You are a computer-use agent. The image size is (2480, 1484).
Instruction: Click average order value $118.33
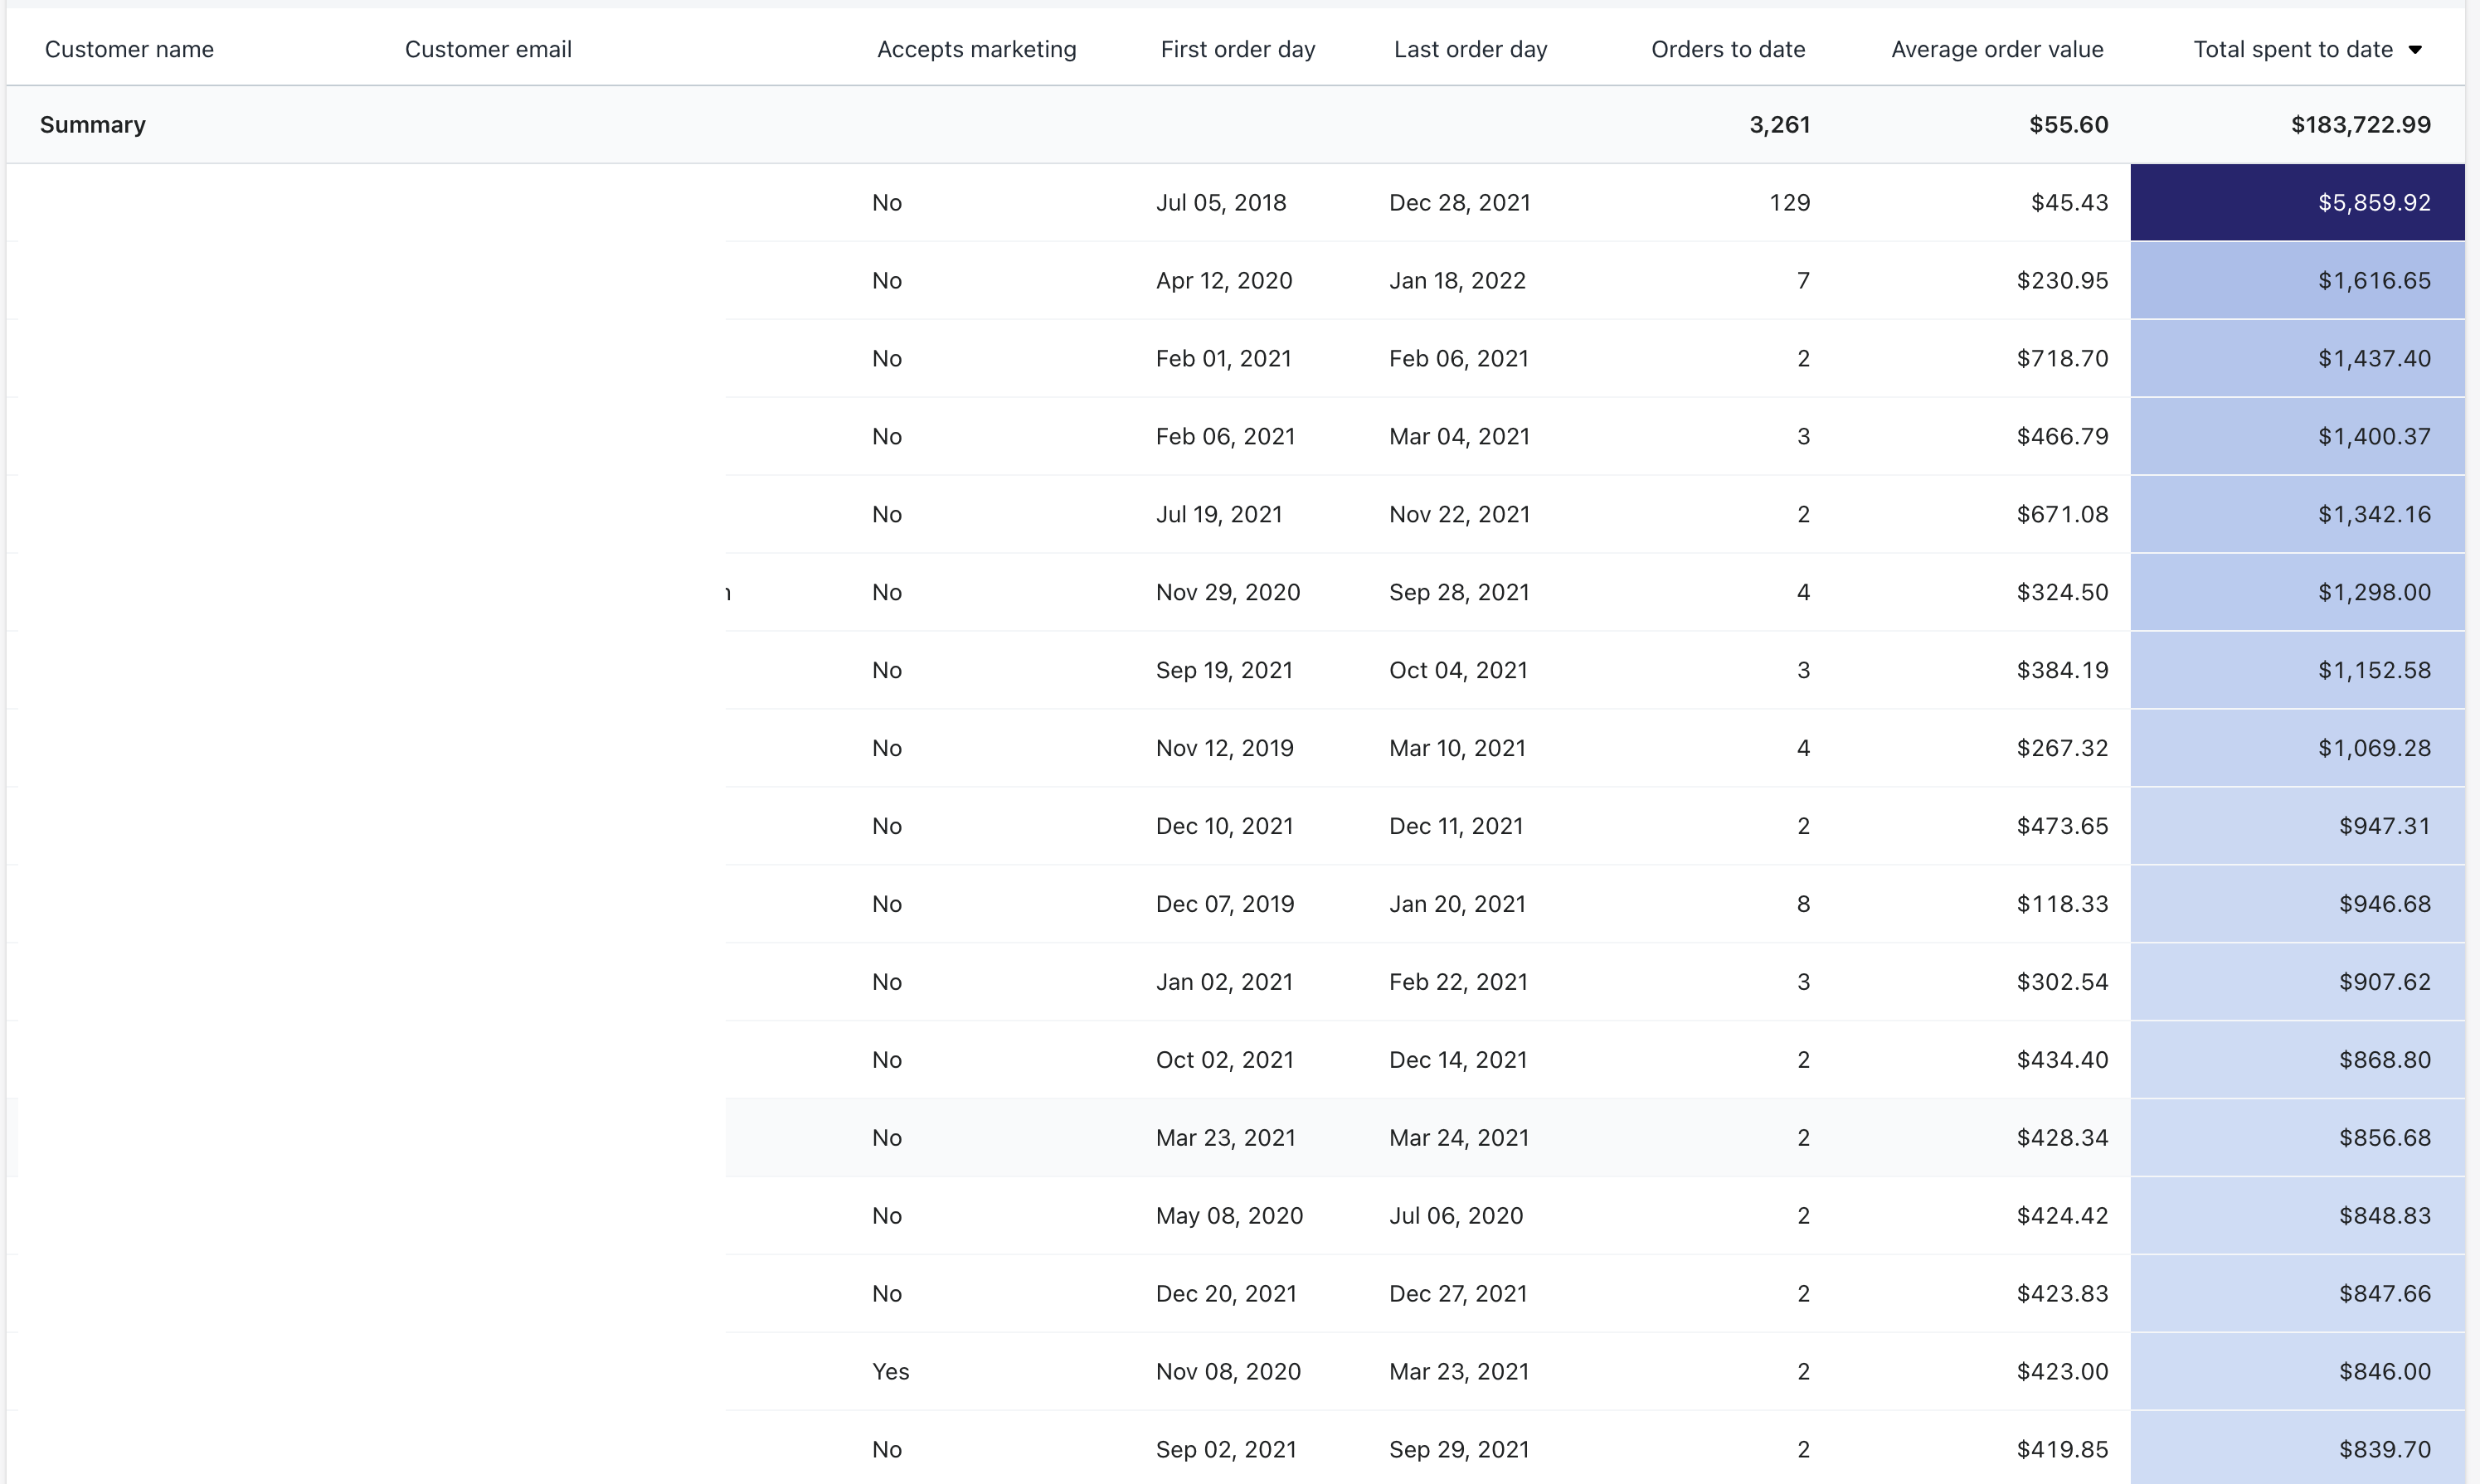[x=2062, y=905]
